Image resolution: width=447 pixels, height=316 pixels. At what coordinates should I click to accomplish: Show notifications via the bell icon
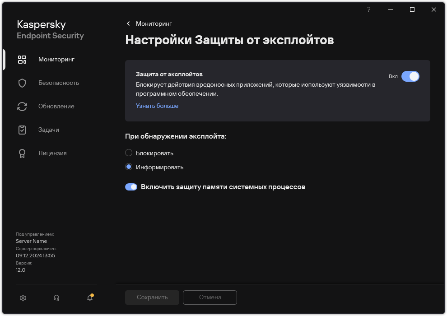pyautogui.click(x=90, y=297)
